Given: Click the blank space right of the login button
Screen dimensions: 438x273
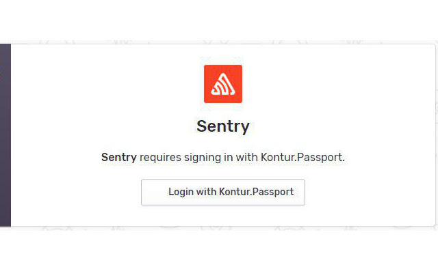Looking at the screenshot, I should click(x=370, y=192).
